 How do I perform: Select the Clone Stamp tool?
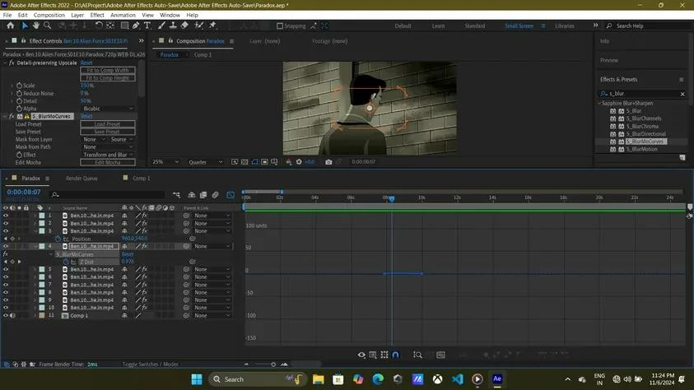click(x=173, y=26)
